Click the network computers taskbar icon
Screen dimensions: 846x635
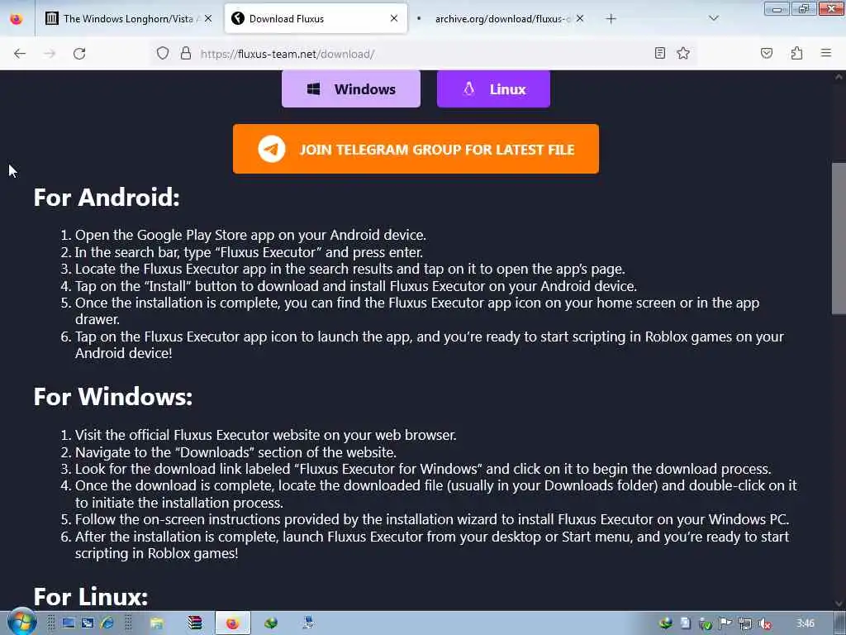[308, 623]
